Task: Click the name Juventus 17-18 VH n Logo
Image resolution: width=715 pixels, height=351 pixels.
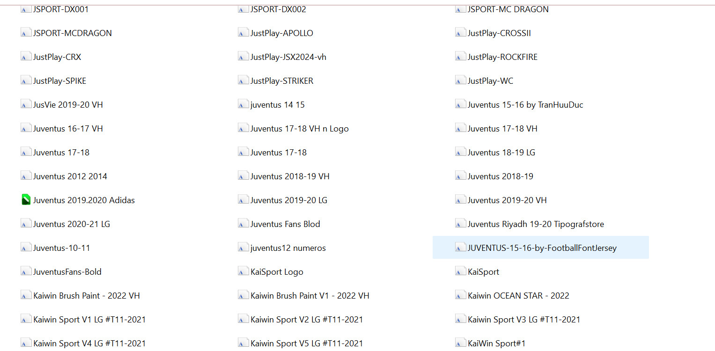Action: 300,129
